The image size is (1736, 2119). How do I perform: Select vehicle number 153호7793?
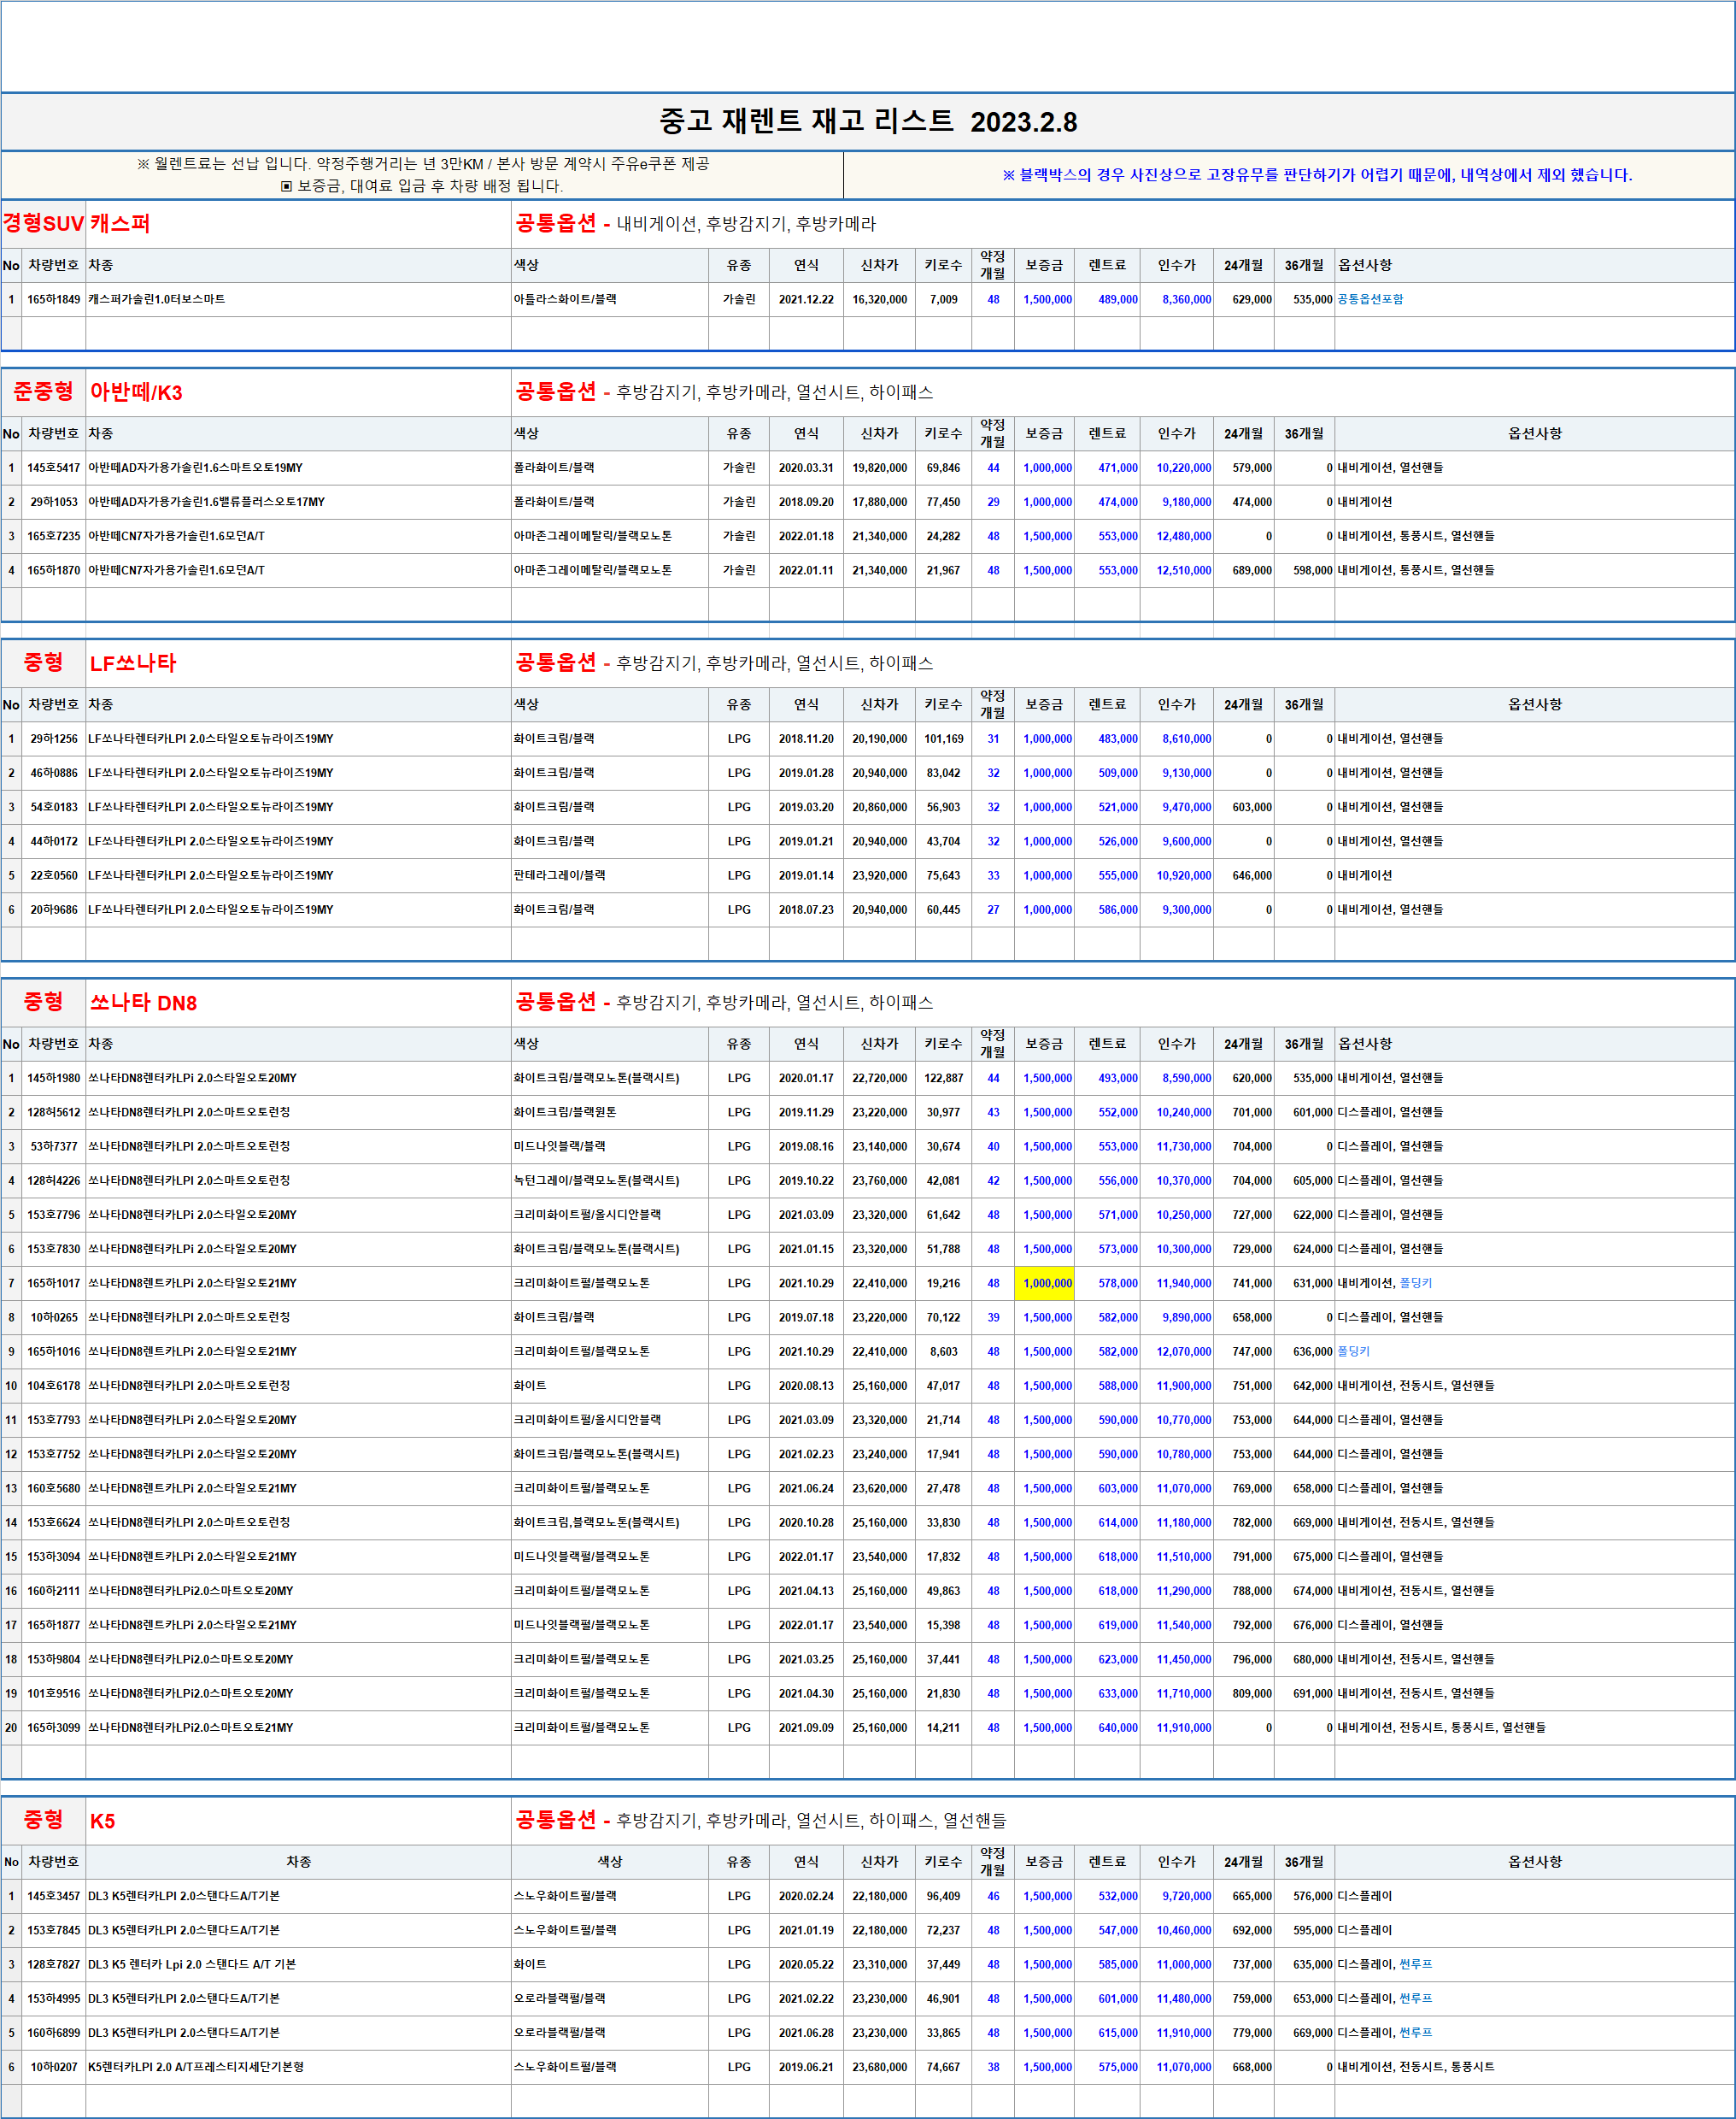(53, 1420)
